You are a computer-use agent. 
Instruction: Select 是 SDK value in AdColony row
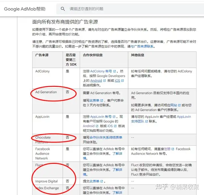[67, 71]
